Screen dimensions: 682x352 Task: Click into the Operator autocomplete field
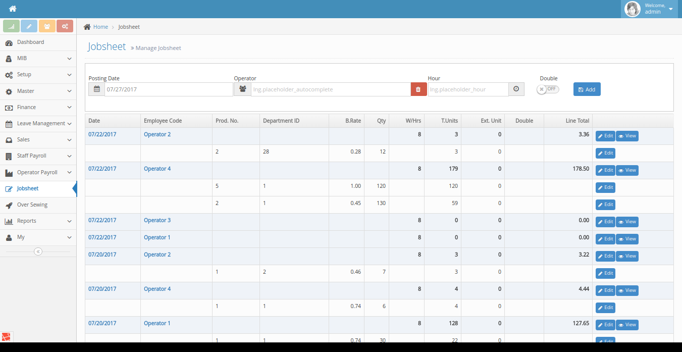(x=331, y=89)
